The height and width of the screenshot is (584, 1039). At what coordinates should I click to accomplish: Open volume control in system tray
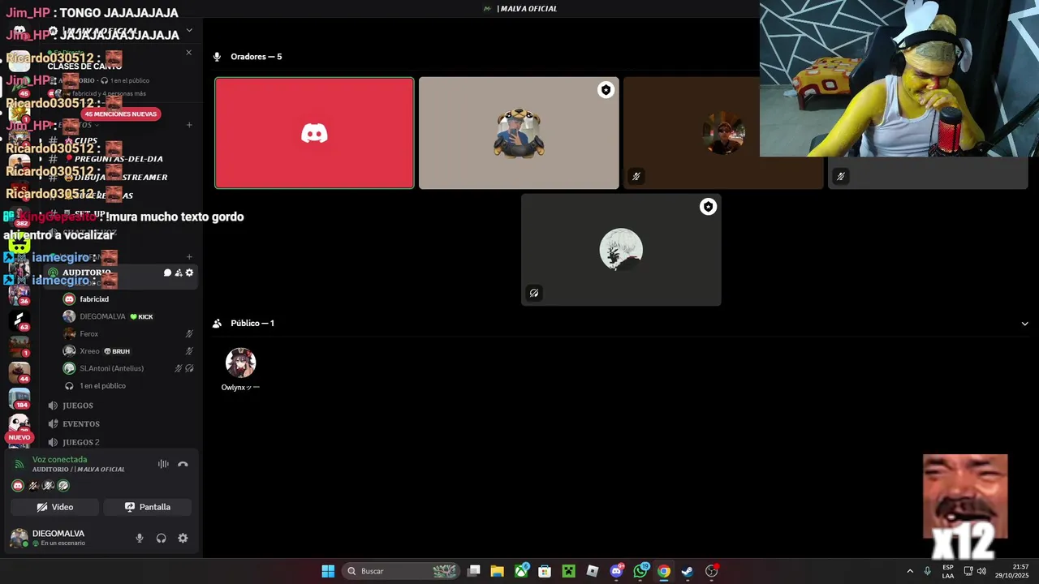point(981,571)
